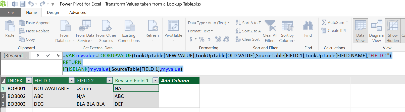Click the Redo arrow
Image resolution: width=405 pixels, height=112 pixels.
pos(42,4)
